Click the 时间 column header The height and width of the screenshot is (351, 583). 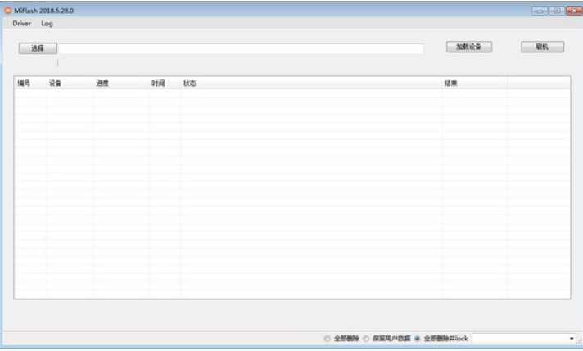coord(165,83)
